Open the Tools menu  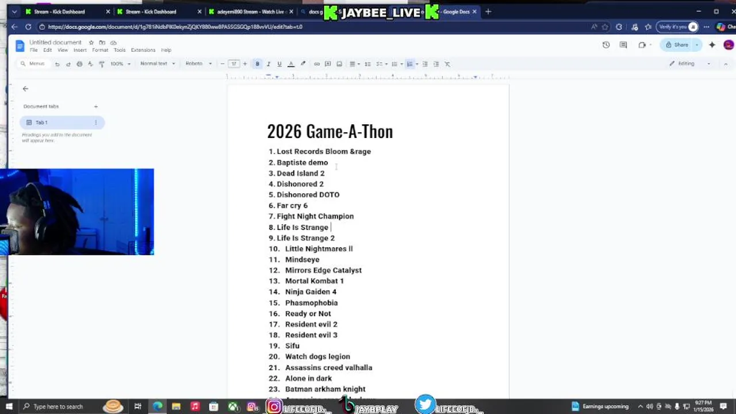(120, 50)
